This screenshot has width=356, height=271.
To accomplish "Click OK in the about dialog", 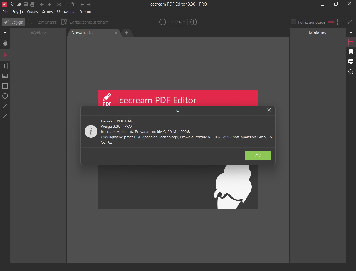I will click(x=258, y=156).
